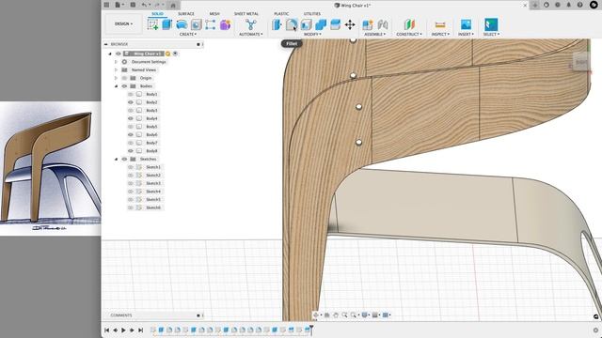Image resolution: width=602 pixels, height=338 pixels.
Task: Click the Home icon in title bar
Action: click(x=173, y=6)
